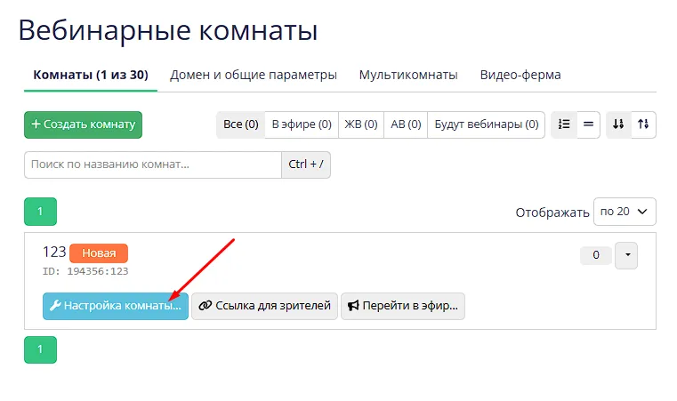Filter rooms by АВ (0)
This screenshot has height=401, width=677.
coord(406,124)
